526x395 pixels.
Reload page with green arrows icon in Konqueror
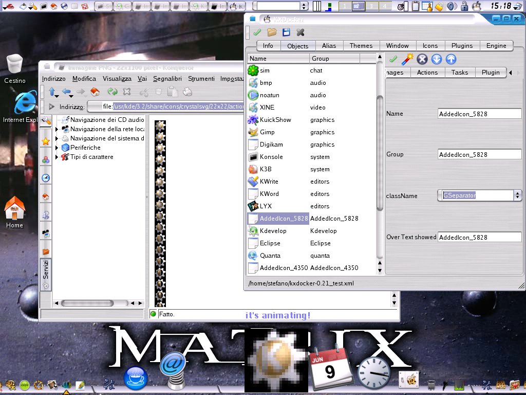click(112, 92)
